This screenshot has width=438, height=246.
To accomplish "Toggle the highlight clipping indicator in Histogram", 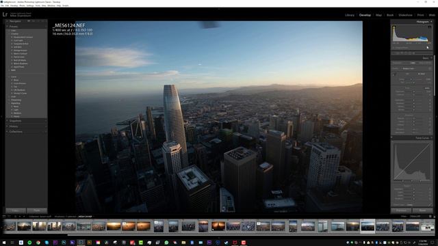I will pos(430,27).
